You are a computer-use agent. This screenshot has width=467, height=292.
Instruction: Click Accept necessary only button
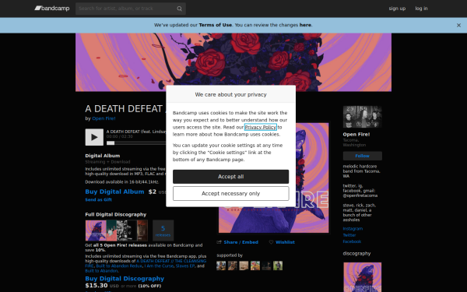point(231,194)
